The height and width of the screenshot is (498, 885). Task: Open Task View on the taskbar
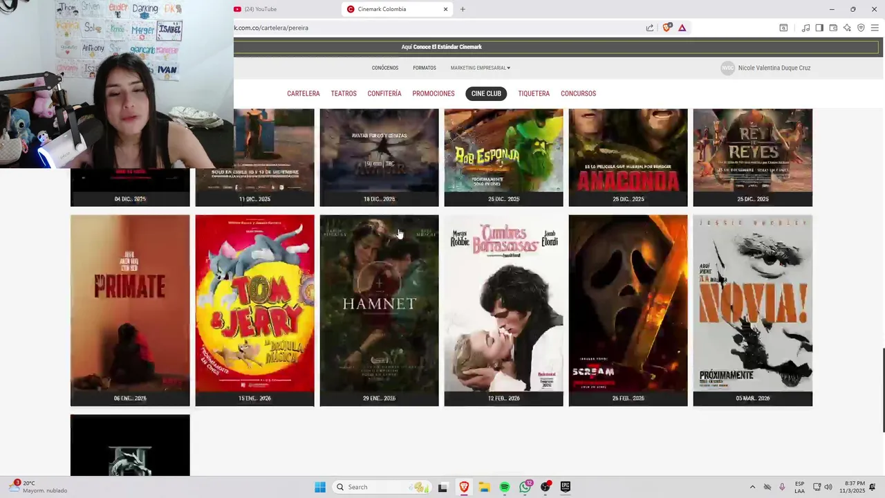(x=442, y=487)
